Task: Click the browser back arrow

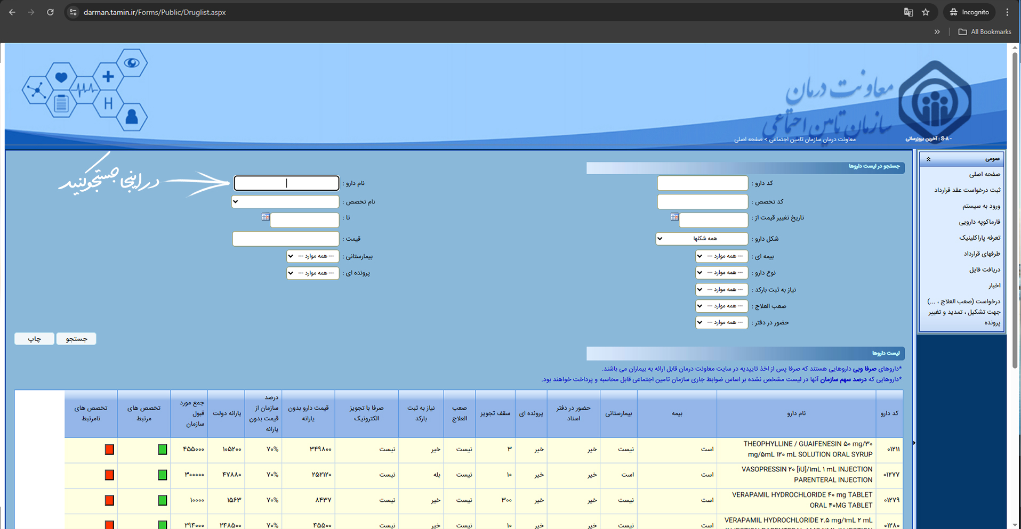Action: point(12,12)
